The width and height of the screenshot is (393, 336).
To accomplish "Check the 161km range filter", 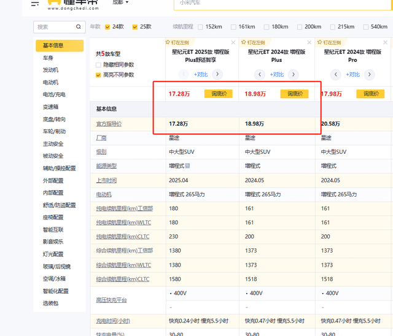I will (x=233, y=27).
